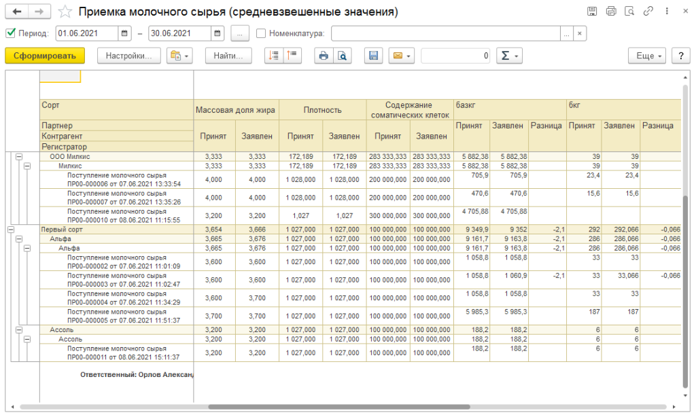Open the sum function dropdown

pos(508,56)
